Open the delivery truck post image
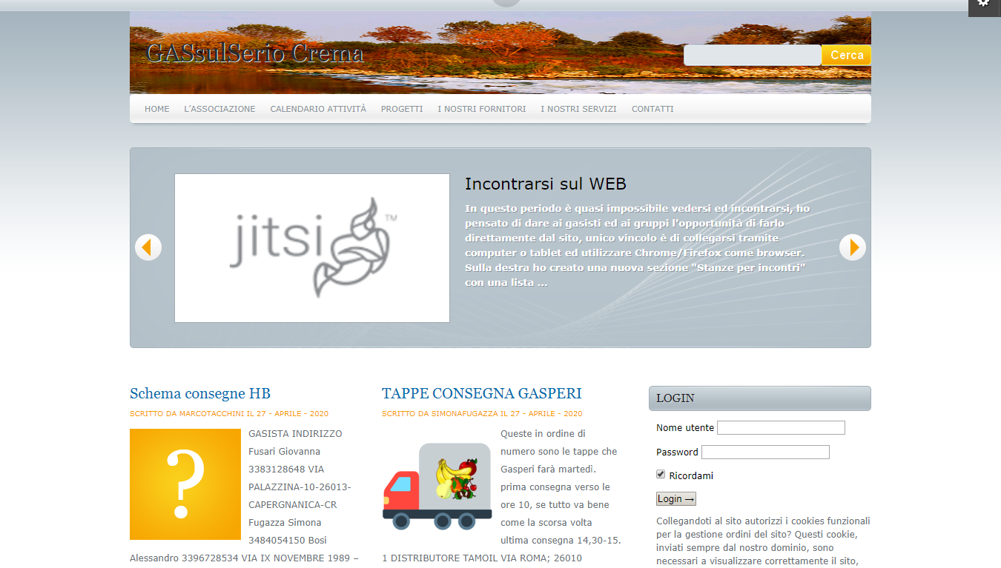The image size is (1001, 568). click(437, 484)
